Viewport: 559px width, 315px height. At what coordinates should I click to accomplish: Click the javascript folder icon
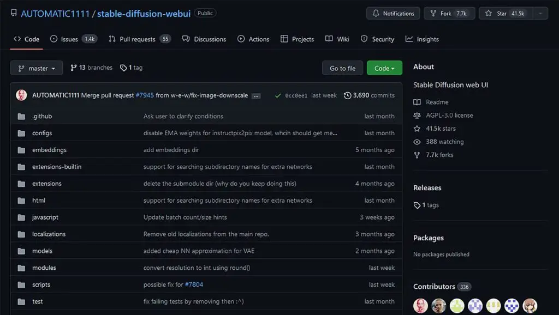(21, 217)
